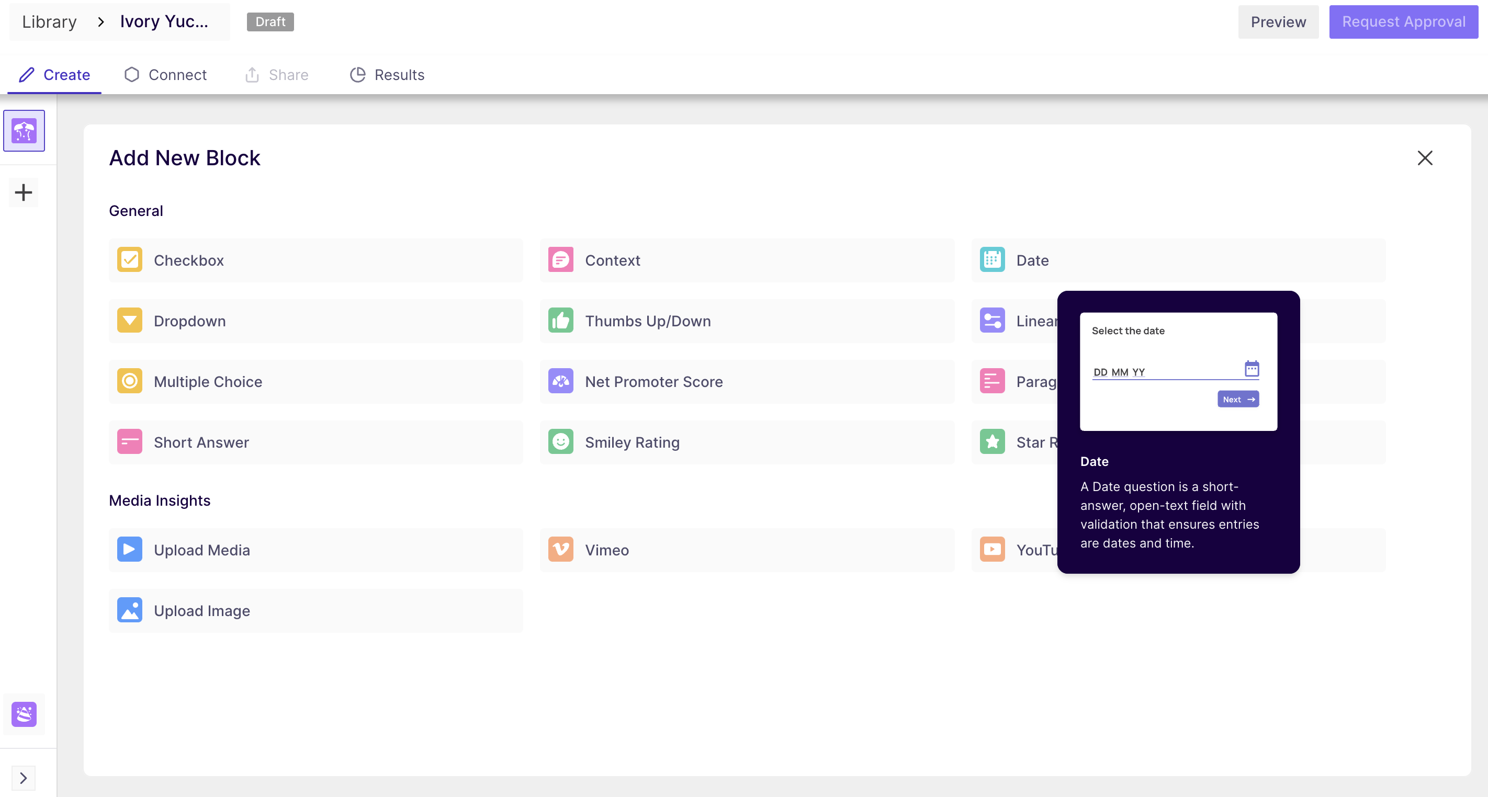Open the Ivory Yuc... breadcrumb title

coord(164,22)
